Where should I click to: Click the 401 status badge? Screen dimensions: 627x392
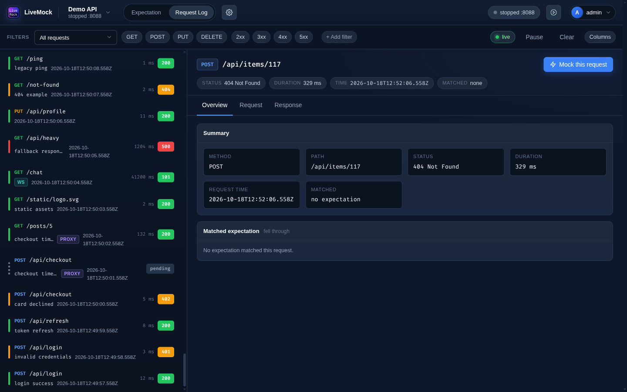[166, 352]
